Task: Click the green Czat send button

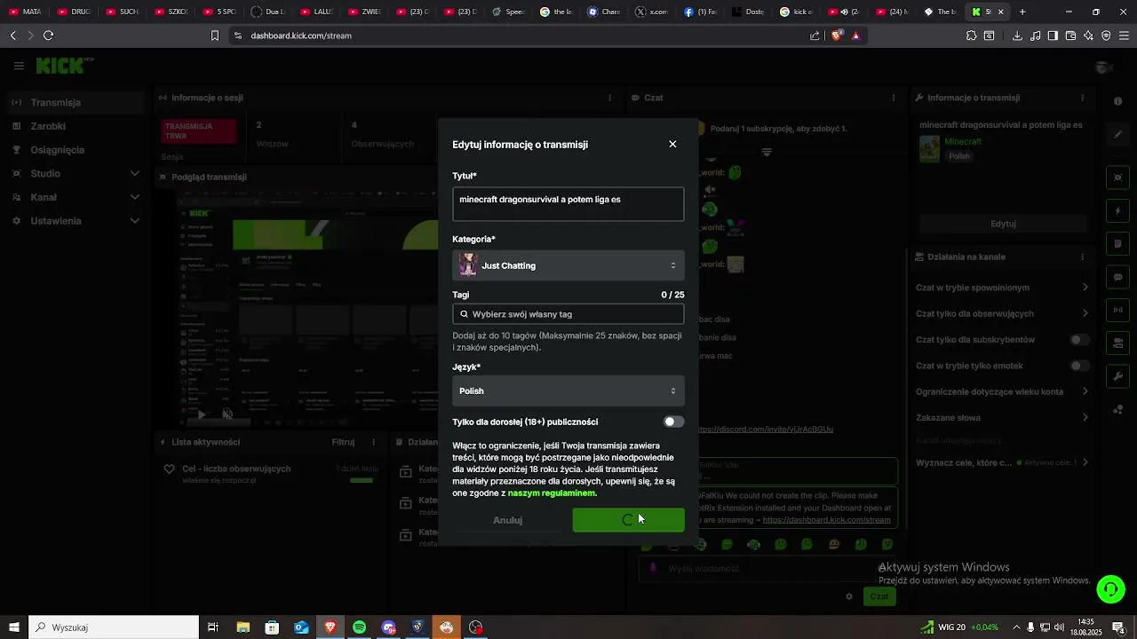Action: coord(879,596)
